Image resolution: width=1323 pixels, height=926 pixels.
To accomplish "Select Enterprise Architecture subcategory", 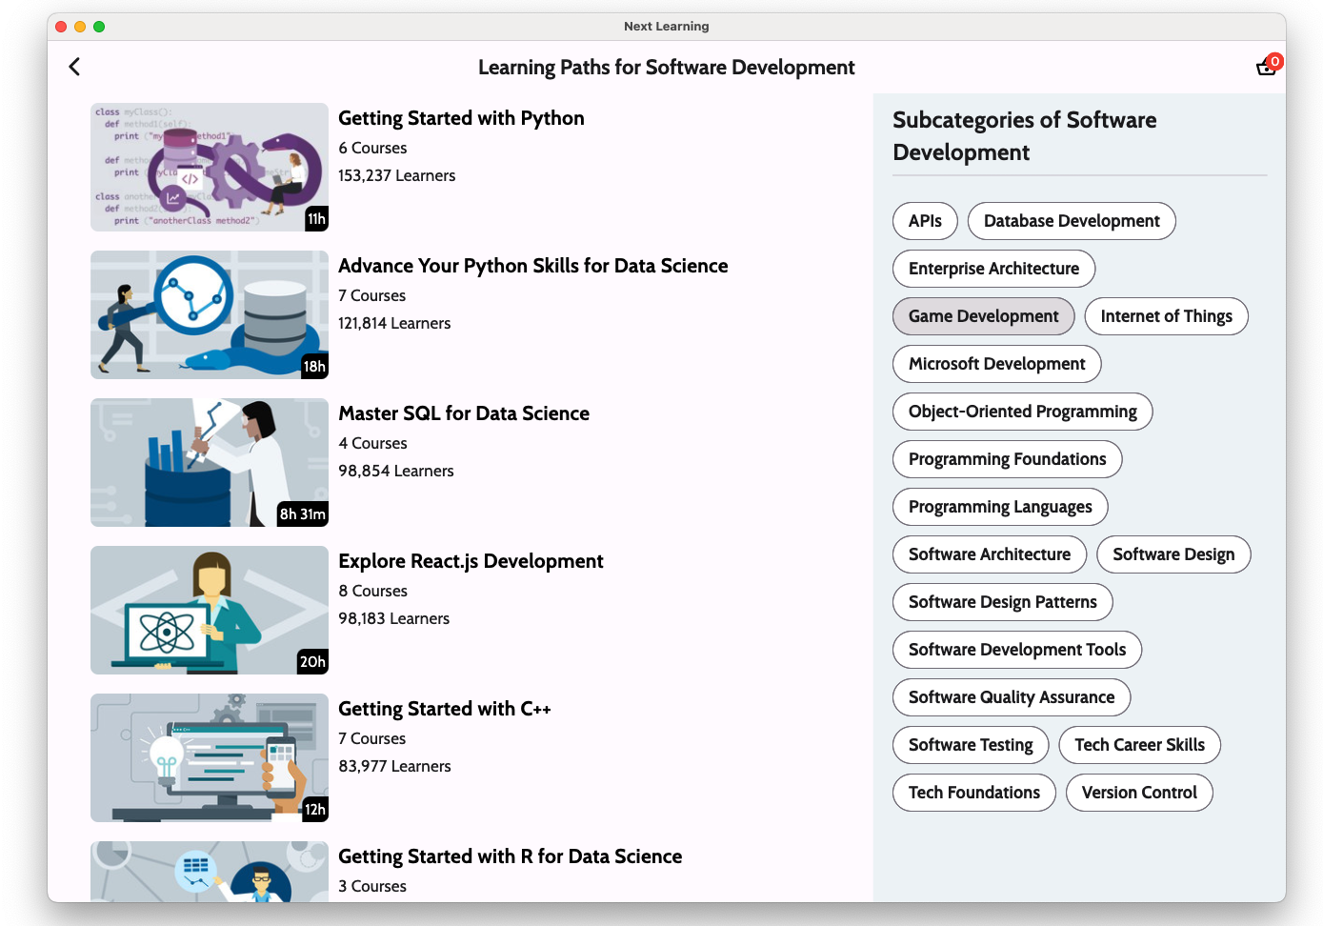I will click(x=993, y=269).
